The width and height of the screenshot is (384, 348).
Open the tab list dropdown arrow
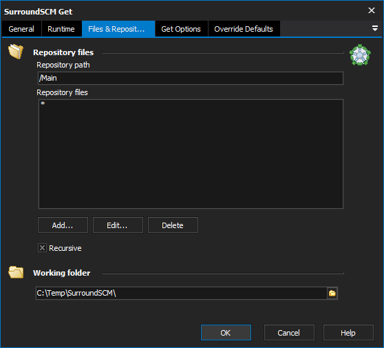[x=374, y=28]
